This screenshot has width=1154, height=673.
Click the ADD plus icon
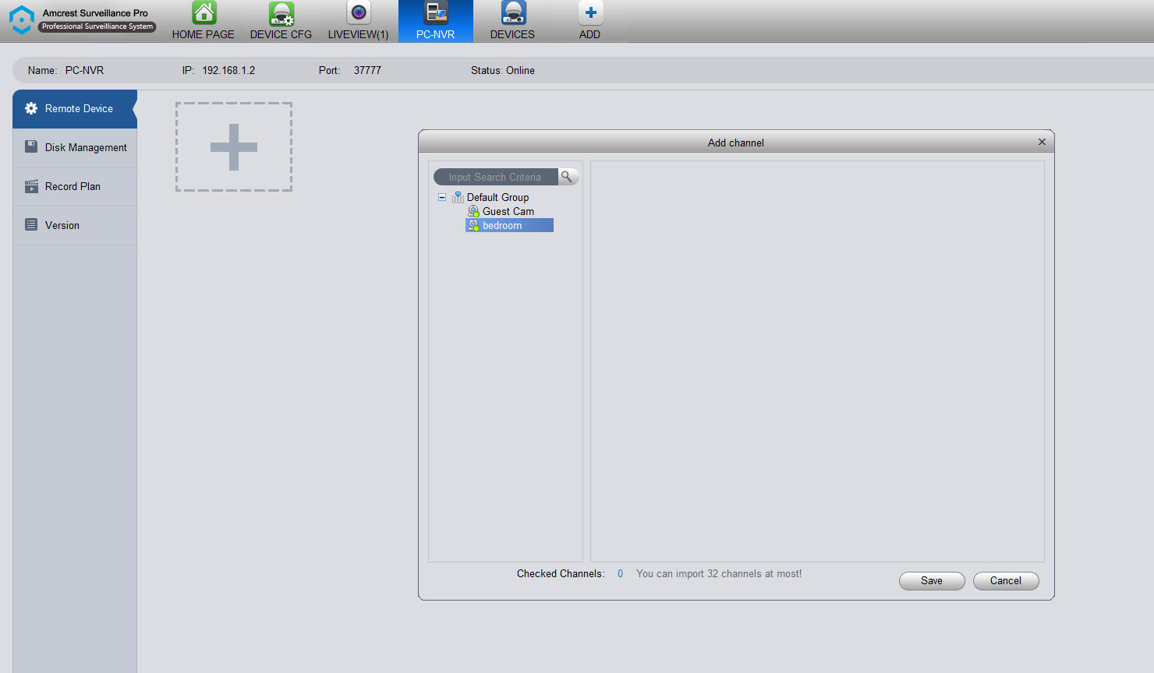click(590, 12)
